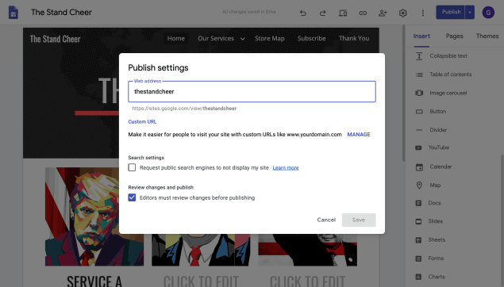Insert an Image carousel
Screen dimensions: 504x287
tap(448, 93)
